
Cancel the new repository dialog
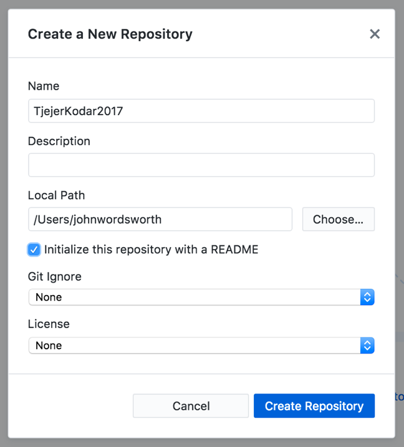[191, 406]
